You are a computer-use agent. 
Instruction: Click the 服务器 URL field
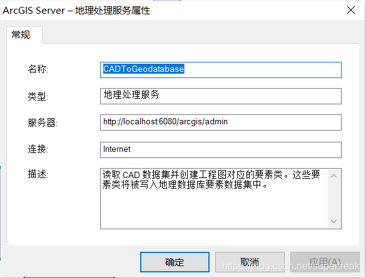point(221,122)
